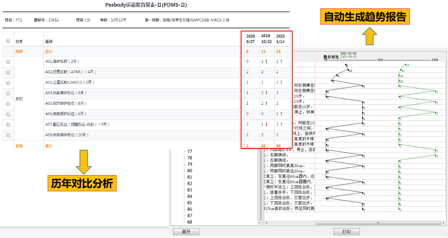Tick the A04.向前保护反应 checkbox
The width and height of the screenshot is (448, 238).
(x=8, y=93)
